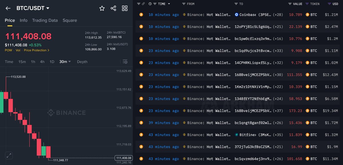Screen dimensions: 343x165
Task: Select the 1D chart interval
Action: pos(52,62)
